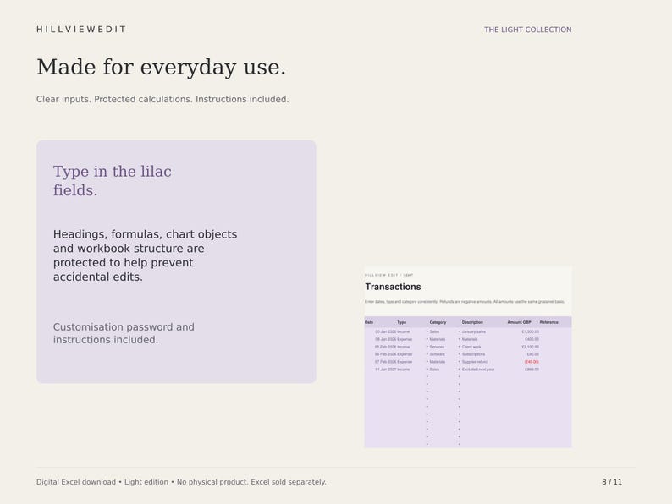Click 'Type in the lilac fields.' heading
The image size is (672, 504).
[113, 181]
